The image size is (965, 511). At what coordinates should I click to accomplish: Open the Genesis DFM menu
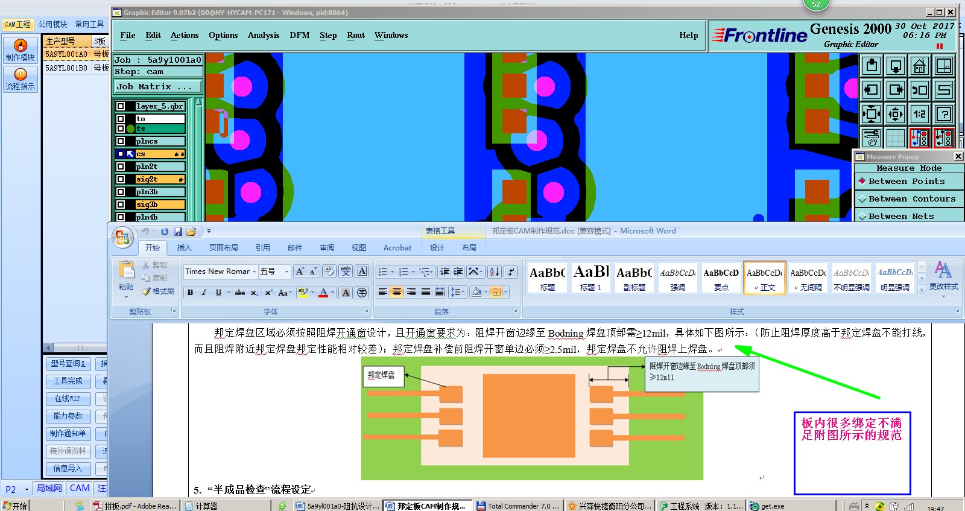[x=300, y=35]
